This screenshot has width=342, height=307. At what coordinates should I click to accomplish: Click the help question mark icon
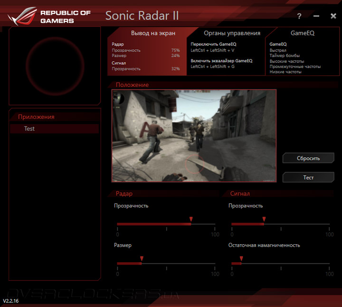coord(299,16)
